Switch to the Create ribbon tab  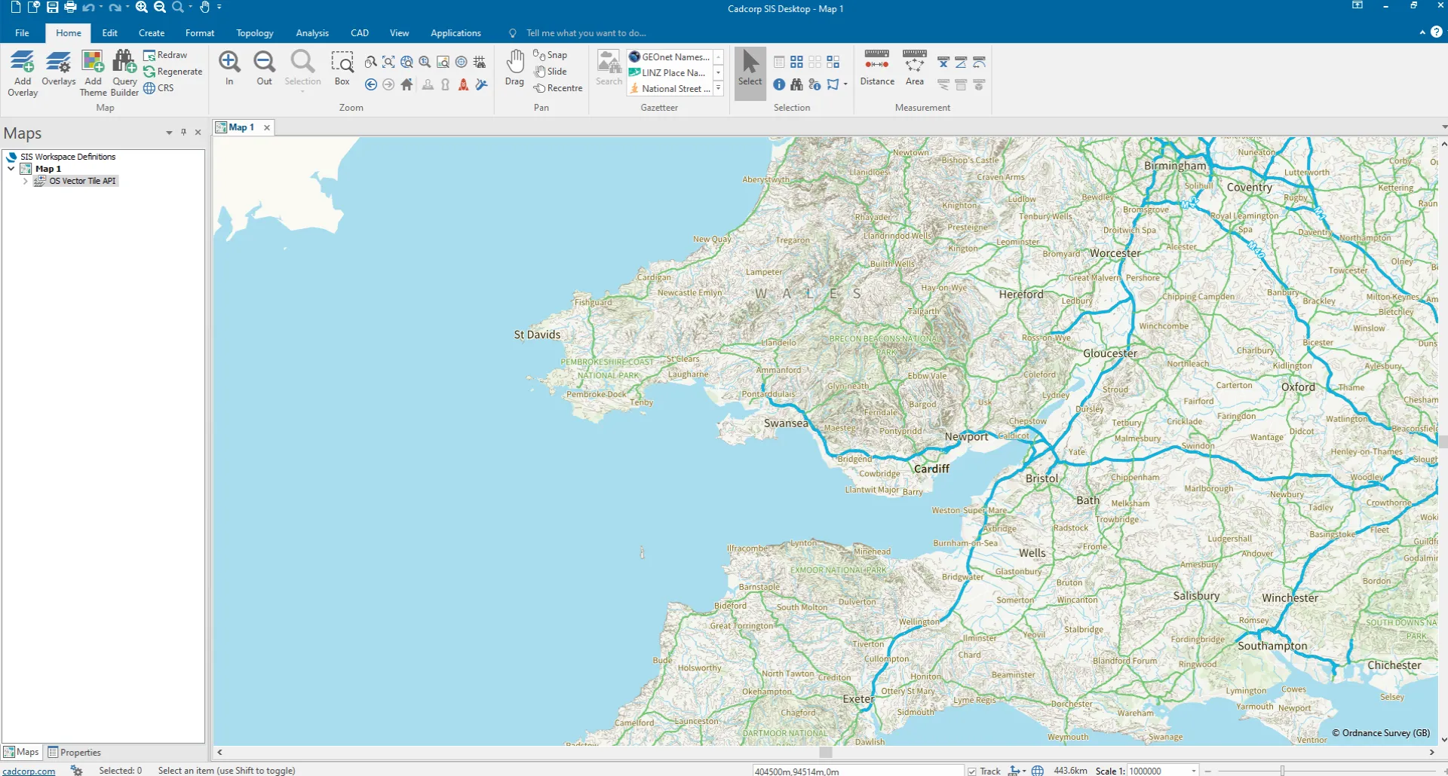[152, 33]
